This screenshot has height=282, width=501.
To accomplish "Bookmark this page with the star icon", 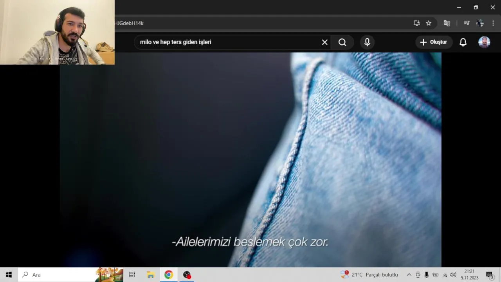I will tap(429, 23).
